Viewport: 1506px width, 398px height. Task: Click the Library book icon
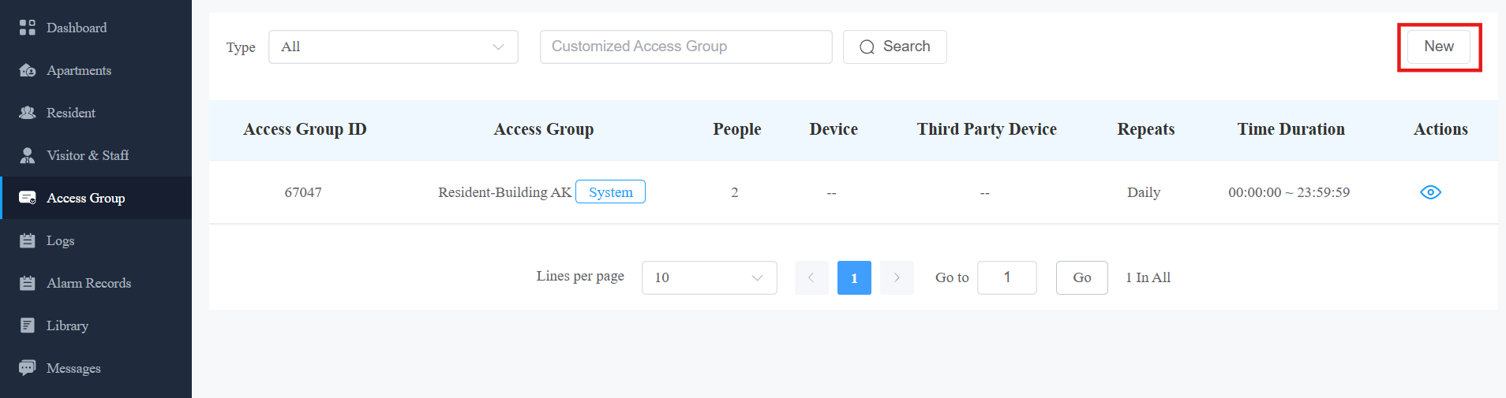pyautogui.click(x=28, y=325)
